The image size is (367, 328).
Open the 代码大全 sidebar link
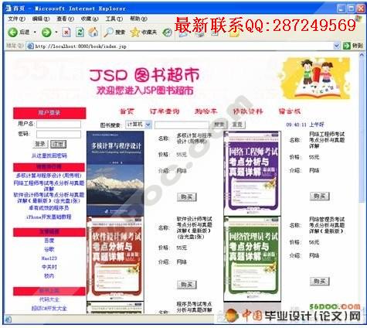[x=49, y=299]
